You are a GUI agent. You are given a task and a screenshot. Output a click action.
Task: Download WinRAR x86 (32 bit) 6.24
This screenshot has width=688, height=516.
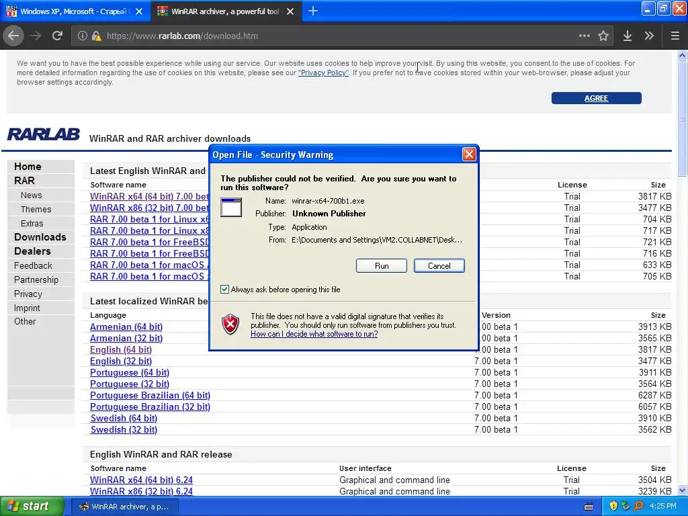pos(141,491)
